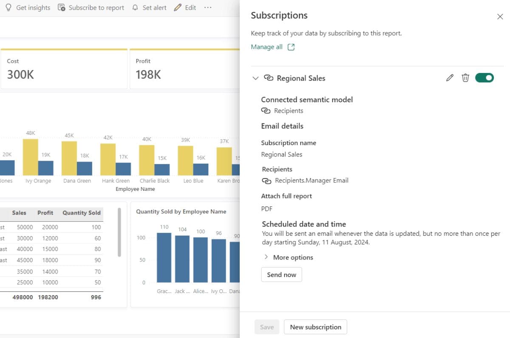Open the Edit pencil icon in the toolbar

tap(178, 7)
